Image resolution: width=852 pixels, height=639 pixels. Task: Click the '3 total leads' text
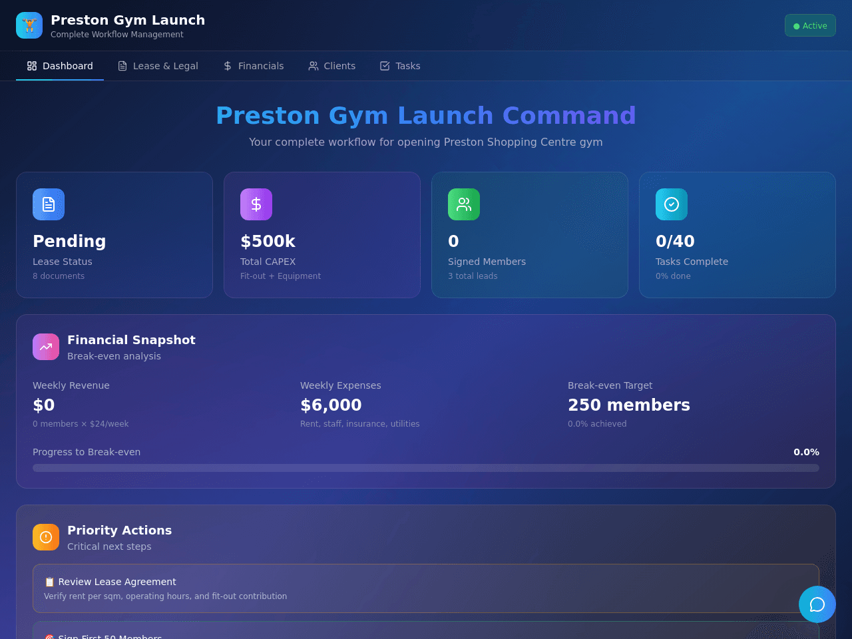coord(473,276)
